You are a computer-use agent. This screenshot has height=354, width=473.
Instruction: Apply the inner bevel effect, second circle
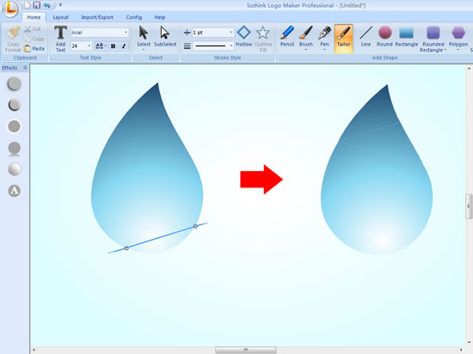click(x=14, y=105)
